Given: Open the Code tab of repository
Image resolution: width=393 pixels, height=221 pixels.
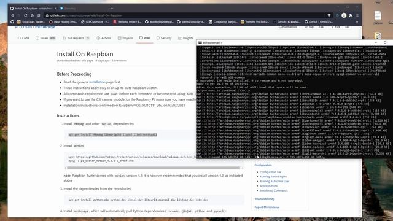Looking at the screenshot, I should [x=23, y=38].
